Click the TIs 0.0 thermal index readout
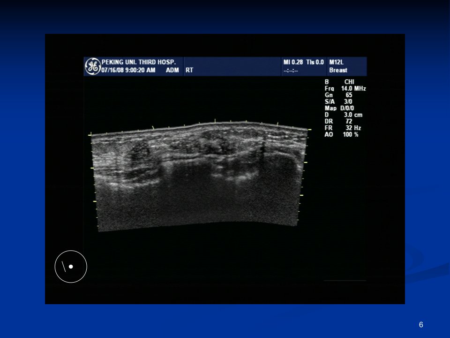Screen dimensions: 450x338 coord(315,62)
